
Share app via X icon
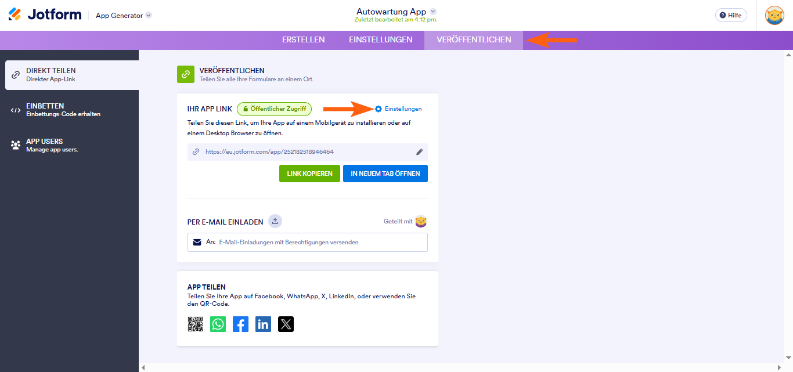[286, 324]
